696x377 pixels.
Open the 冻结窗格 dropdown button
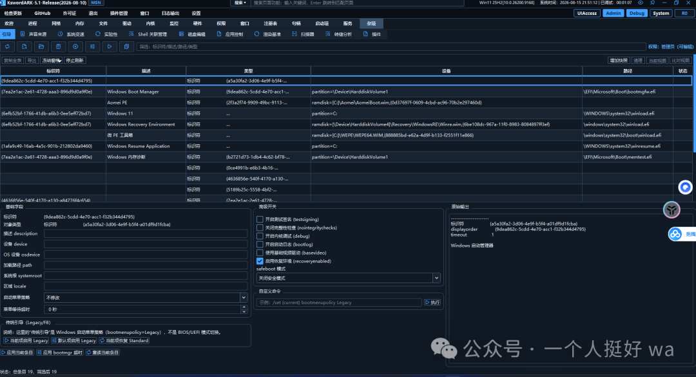[51, 61]
